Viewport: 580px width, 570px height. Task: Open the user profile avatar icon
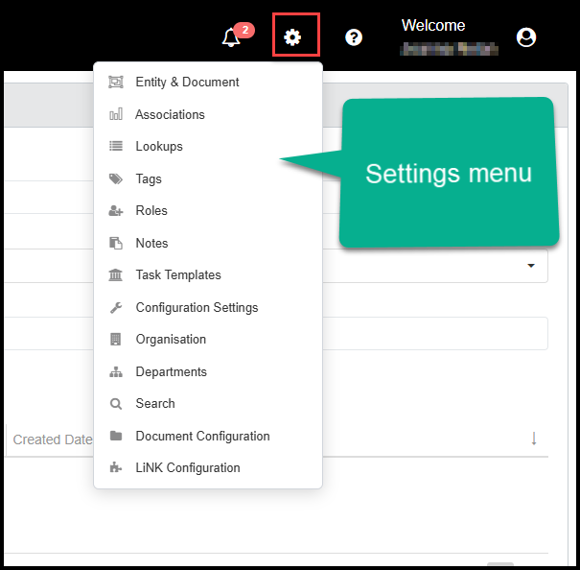525,37
